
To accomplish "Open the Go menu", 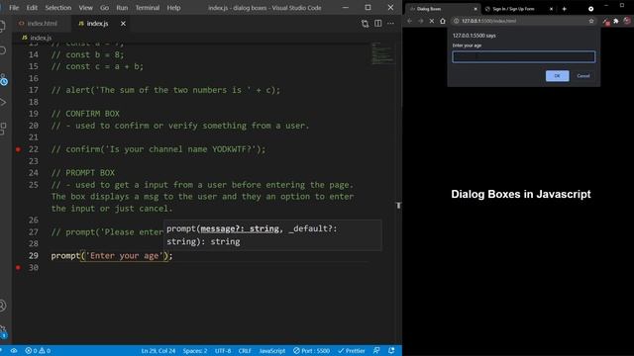I will (104, 8).
